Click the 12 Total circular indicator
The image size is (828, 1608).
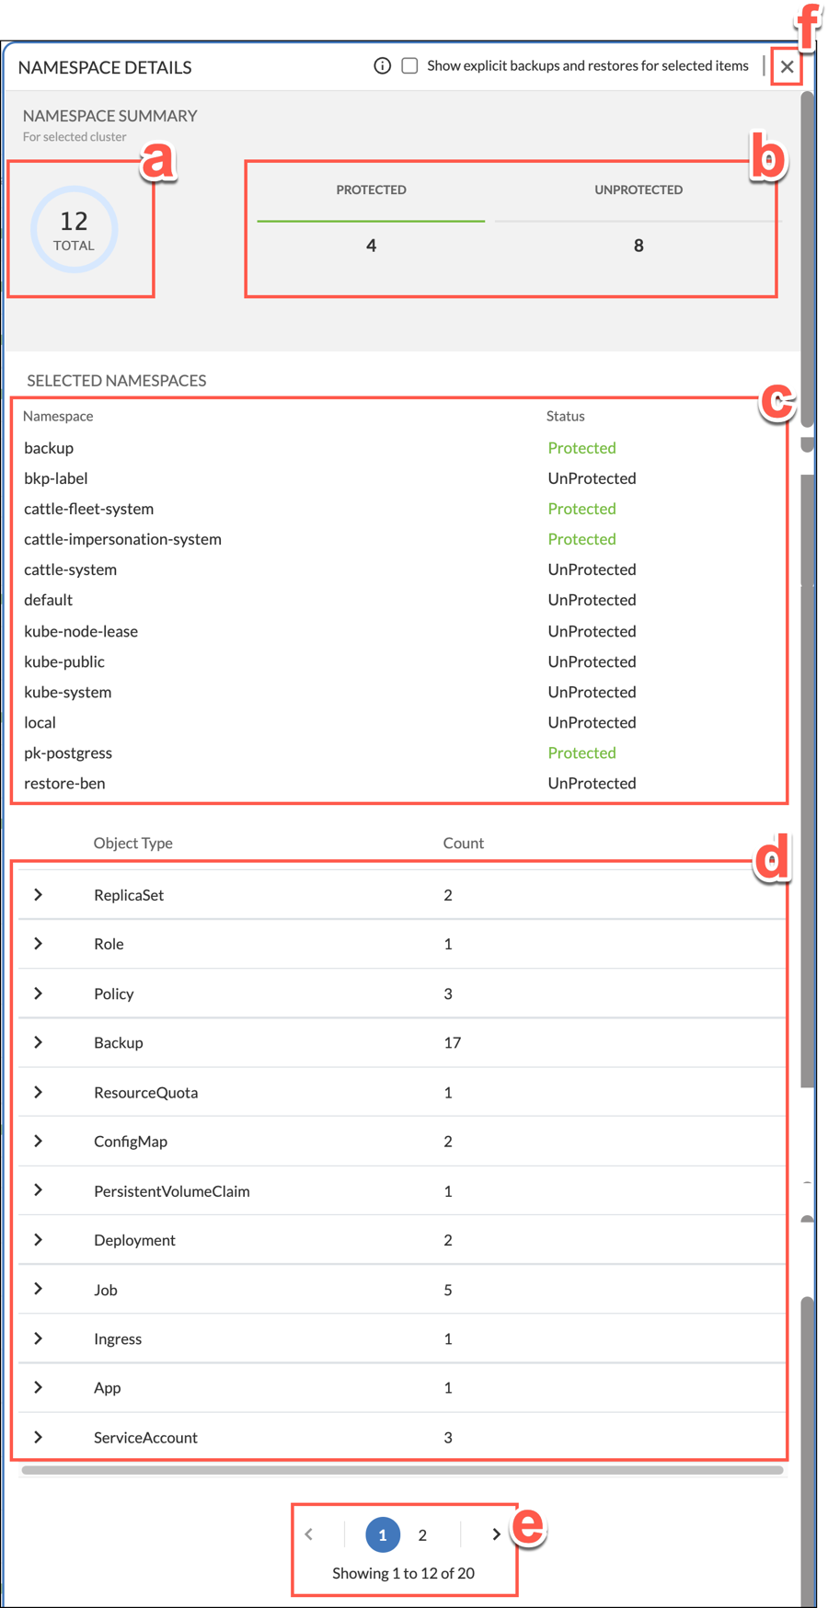pos(75,230)
